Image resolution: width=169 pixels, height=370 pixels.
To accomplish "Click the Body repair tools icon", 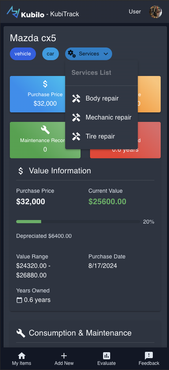I will point(76,99).
